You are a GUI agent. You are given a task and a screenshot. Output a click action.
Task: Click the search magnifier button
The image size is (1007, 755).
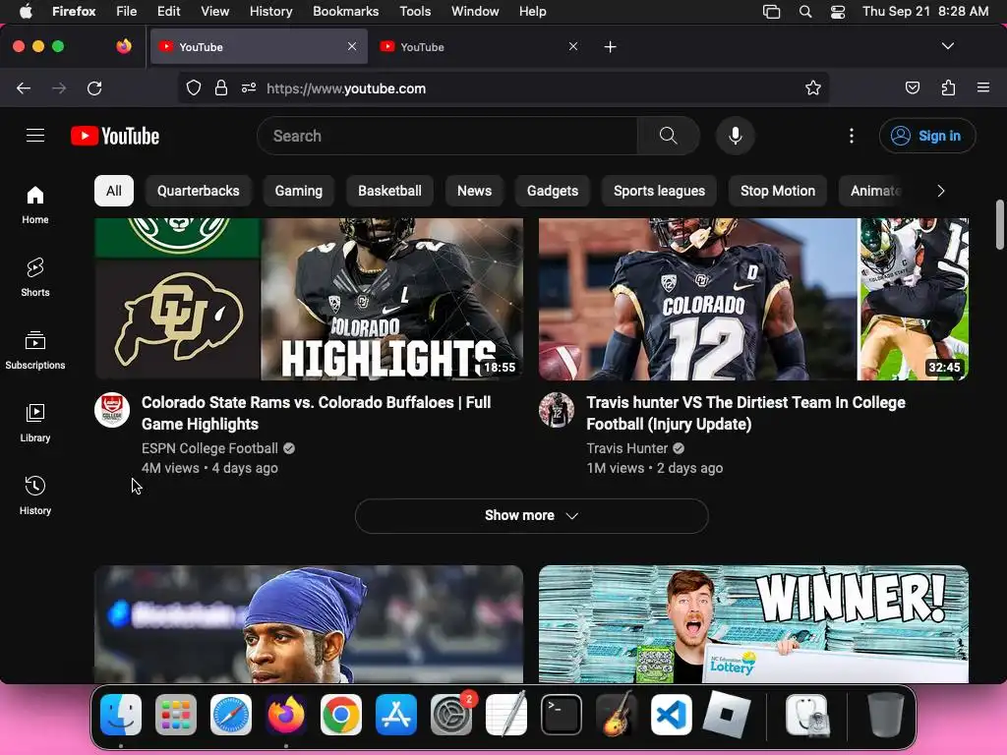668,136
